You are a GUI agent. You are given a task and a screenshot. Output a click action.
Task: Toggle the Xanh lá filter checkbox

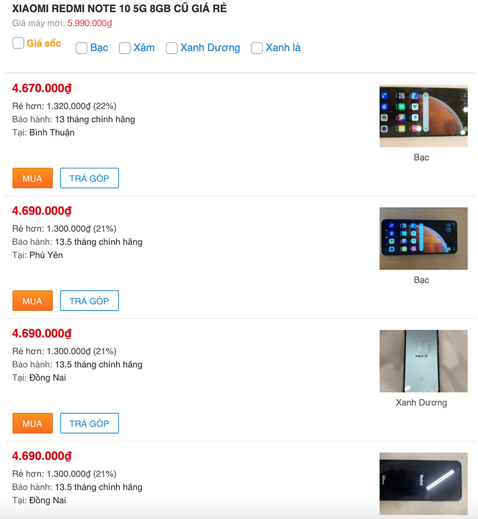click(x=257, y=48)
